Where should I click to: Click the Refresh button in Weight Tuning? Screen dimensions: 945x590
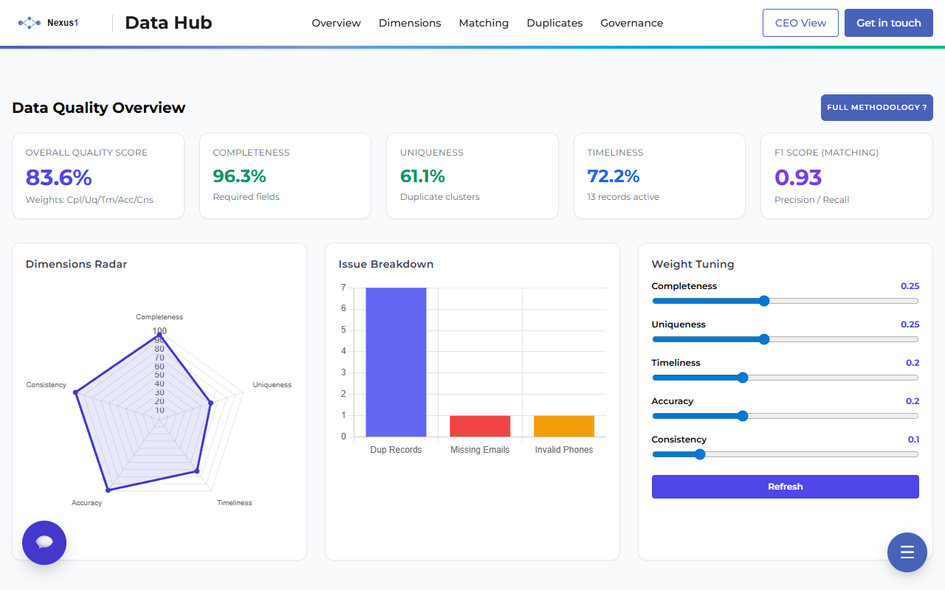tap(785, 486)
